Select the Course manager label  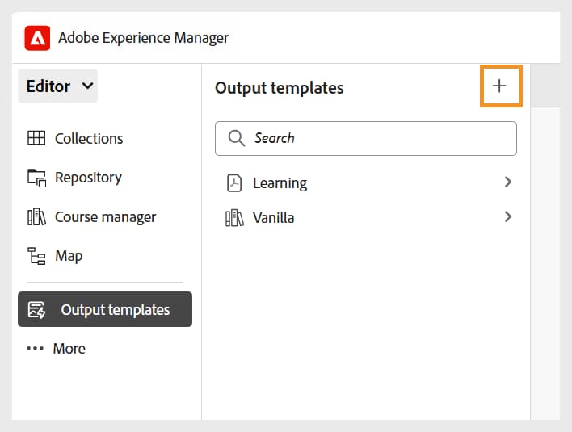pos(105,217)
